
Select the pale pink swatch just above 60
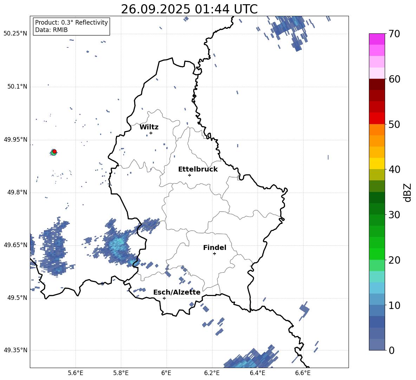click(377, 73)
